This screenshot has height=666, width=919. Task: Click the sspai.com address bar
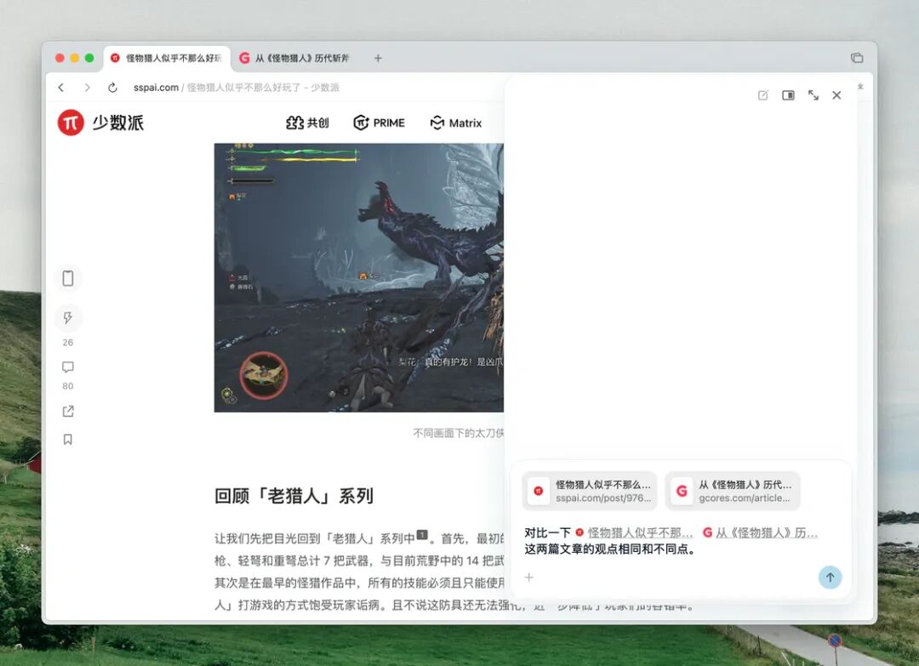tap(237, 88)
